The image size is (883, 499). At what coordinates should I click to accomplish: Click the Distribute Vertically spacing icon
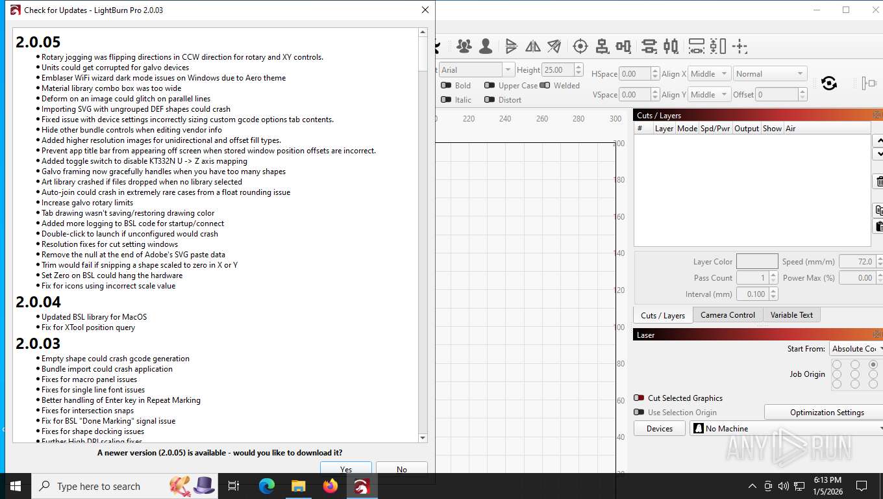[717, 46]
